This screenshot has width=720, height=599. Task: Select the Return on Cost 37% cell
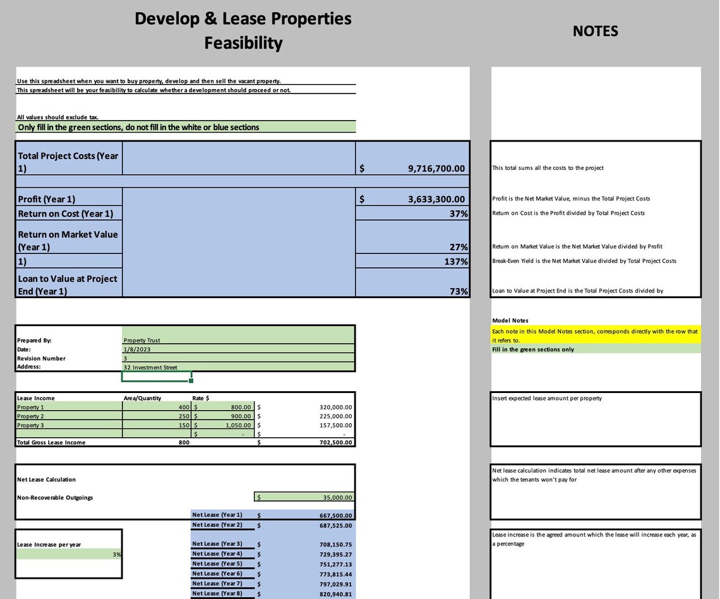pyautogui.click(x=411, y=213)
